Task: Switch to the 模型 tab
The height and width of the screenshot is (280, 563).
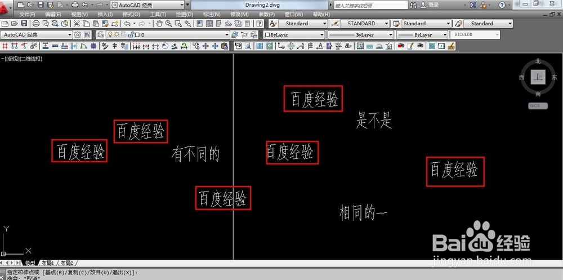Action: 30,263
